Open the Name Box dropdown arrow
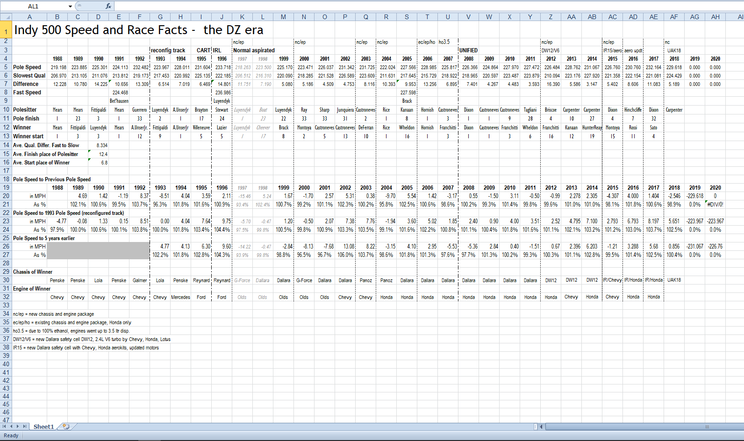The height and width of the screenshot is (441, 744). click(x=70, y=6)
